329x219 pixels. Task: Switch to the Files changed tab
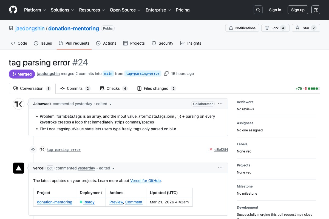156,88
